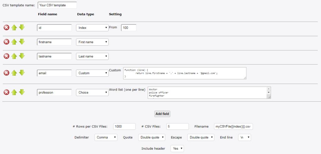Delete the id field row
The height and width of the screenshot is (154, 321).
click(7, 28)
